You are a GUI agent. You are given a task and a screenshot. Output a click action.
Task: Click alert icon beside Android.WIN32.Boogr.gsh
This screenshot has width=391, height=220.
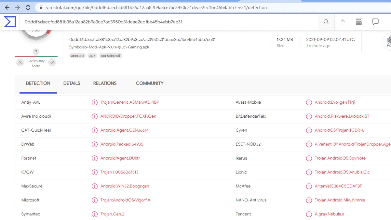94,186
